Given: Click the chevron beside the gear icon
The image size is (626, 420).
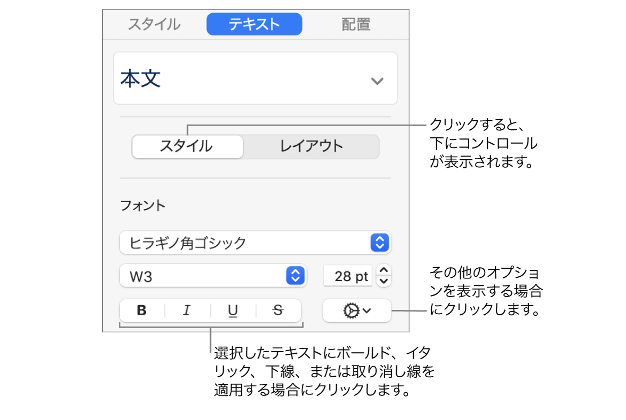Looking at the screenshot, I should (367, 311).
